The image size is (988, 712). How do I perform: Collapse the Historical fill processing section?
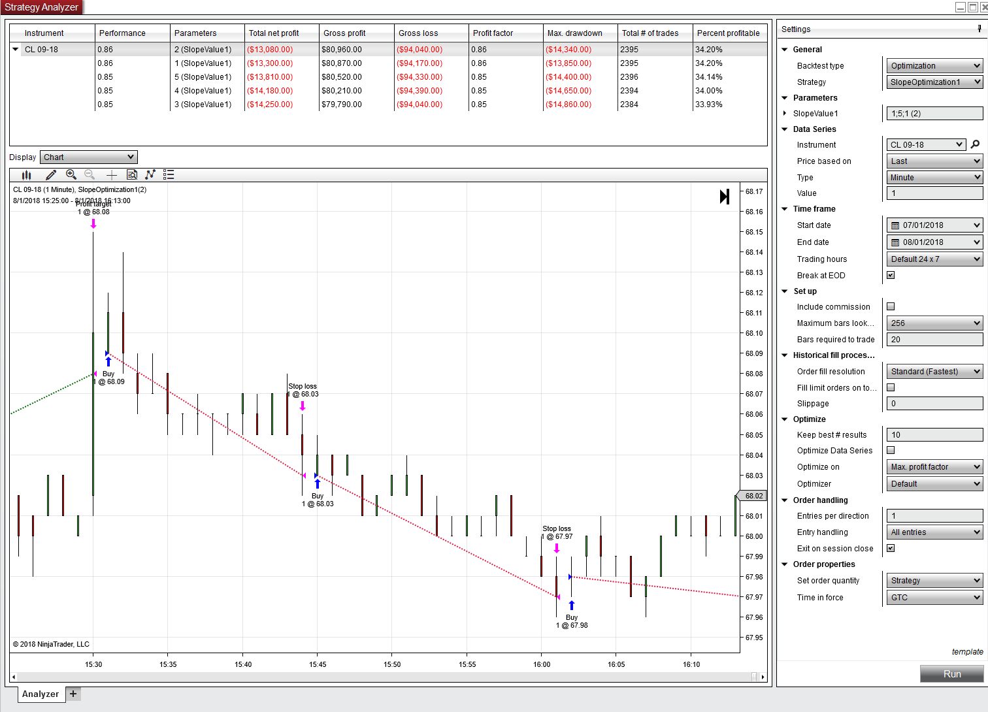coord(785,355)
